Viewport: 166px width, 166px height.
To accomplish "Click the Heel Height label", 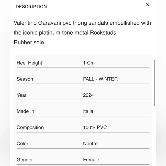I will [29, 63].
